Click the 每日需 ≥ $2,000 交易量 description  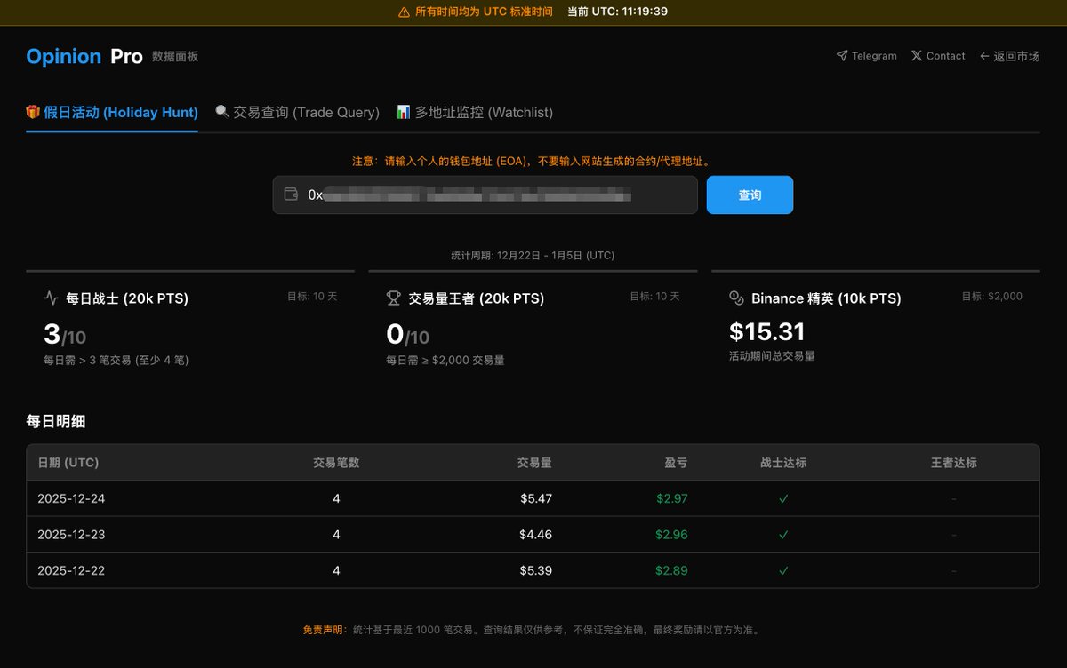tap(445, 361)
